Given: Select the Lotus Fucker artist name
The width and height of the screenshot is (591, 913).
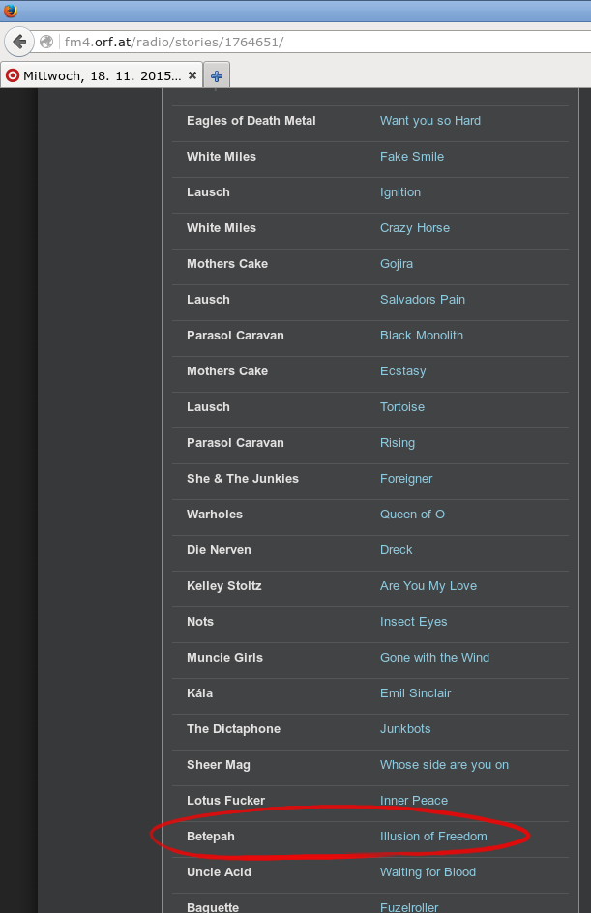Looking at the screenshot, I should [225, 801].
